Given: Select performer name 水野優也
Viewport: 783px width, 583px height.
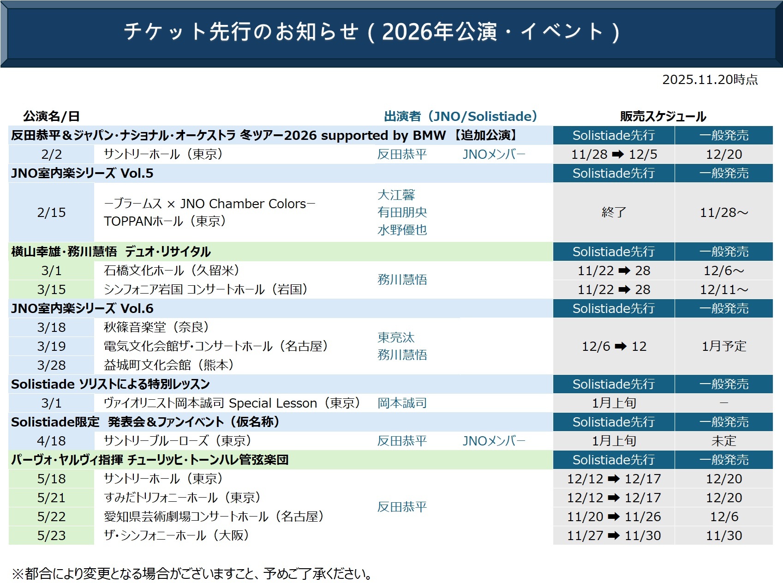Looking at the screenshot, I should pyautogui.click(x=402, y=230).
